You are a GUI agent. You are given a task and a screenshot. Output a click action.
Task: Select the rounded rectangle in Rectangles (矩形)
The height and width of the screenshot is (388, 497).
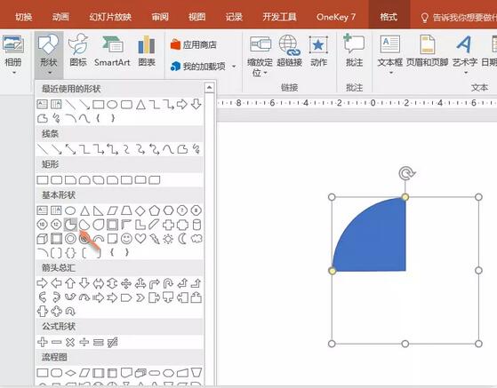point(56,180)
